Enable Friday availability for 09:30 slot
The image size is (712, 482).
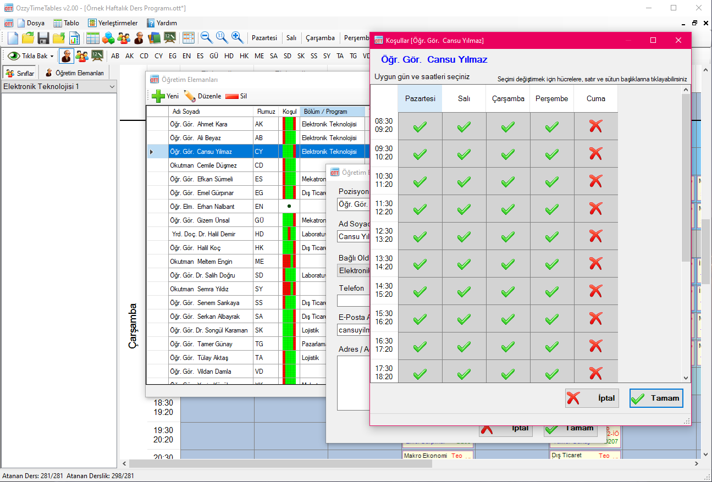(597, 154)
